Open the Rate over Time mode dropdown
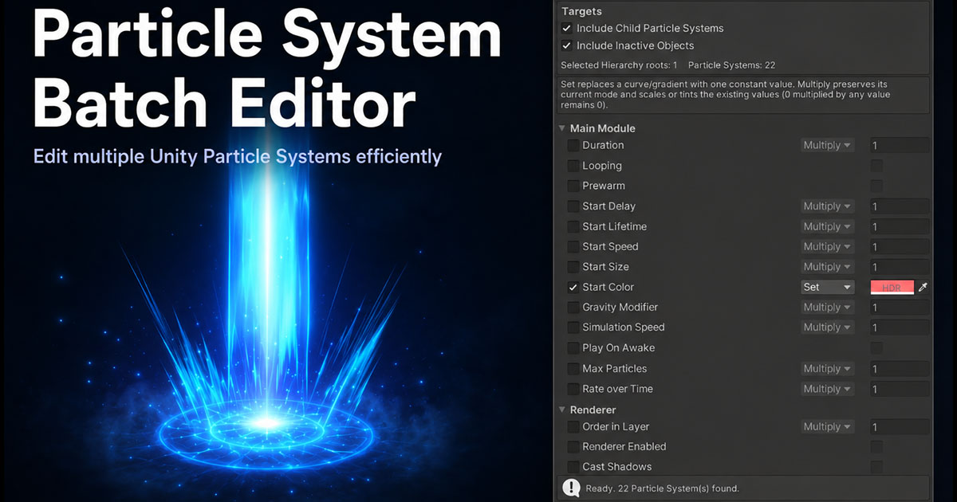This screenshot has width=957, height=502. click(828, 389)
